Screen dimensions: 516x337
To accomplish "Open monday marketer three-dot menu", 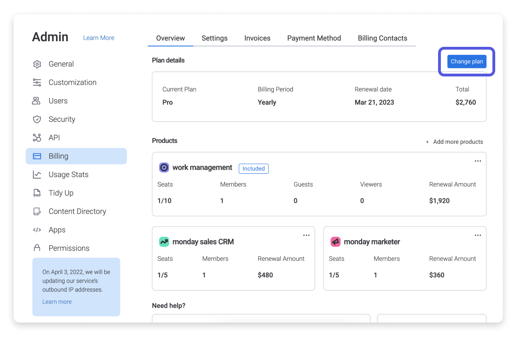I will click(x=478, y=235).
